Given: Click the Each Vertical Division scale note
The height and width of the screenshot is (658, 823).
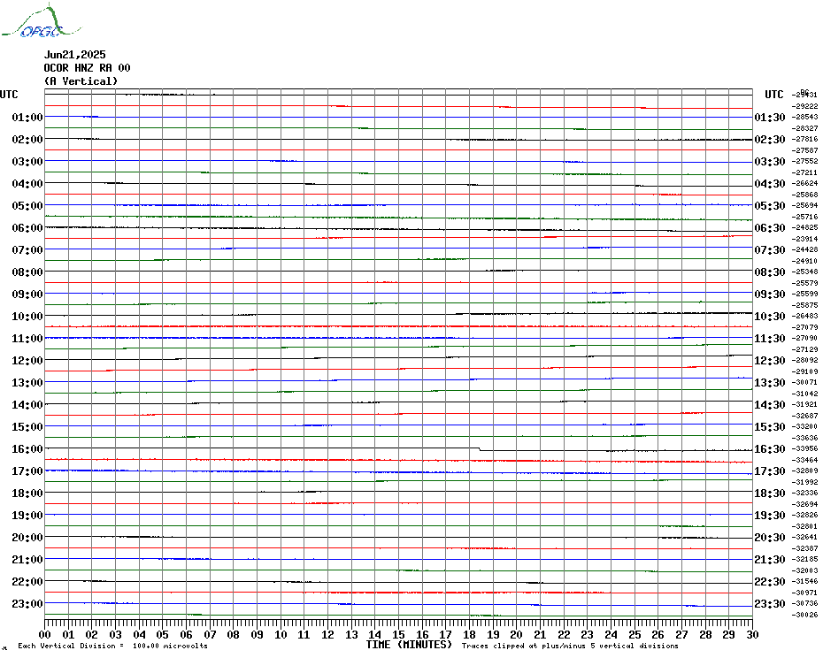Looking at the screenshot, I should [x=113, y=646].
